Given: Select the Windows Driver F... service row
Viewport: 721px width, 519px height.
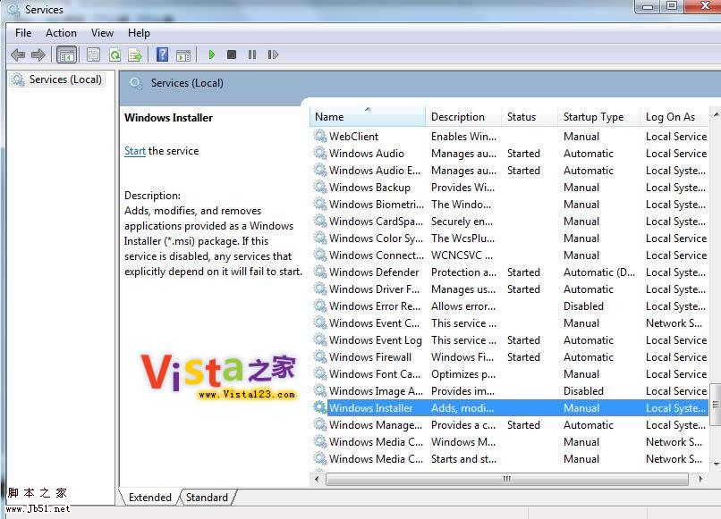Looking at the screenshot, I should 510,289.
